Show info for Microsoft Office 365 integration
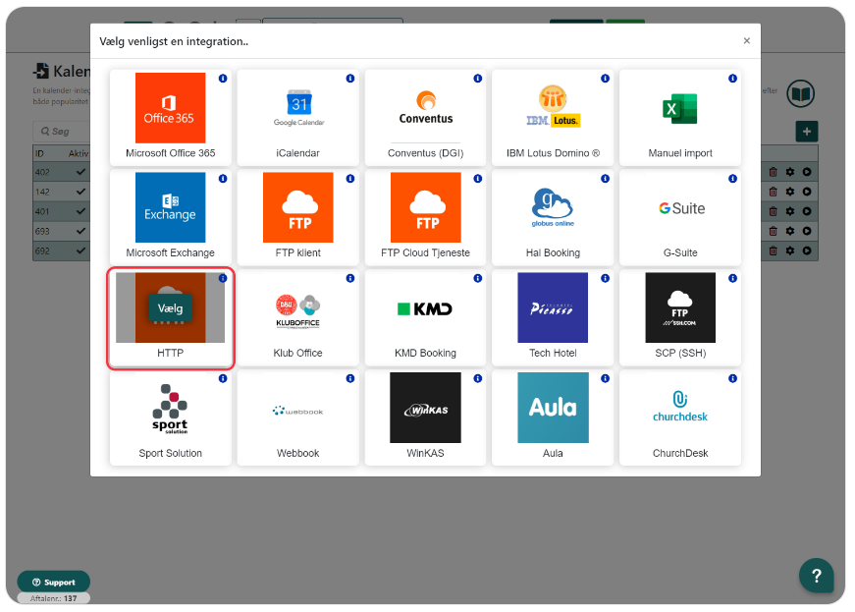Screen dimensions: 855x612 (223, 79)
